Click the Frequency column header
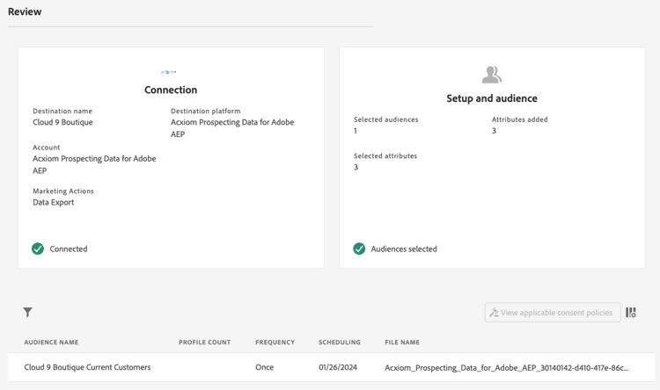 pos(275,342)
